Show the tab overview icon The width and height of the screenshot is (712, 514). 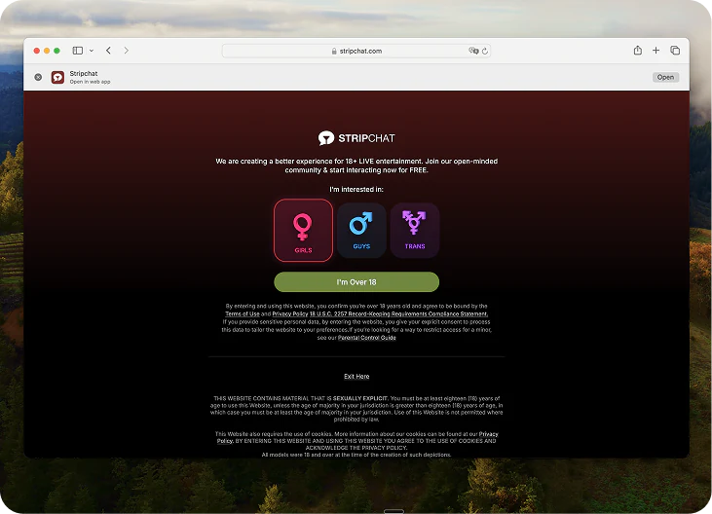pyautogui.click(x=675, y=51)
